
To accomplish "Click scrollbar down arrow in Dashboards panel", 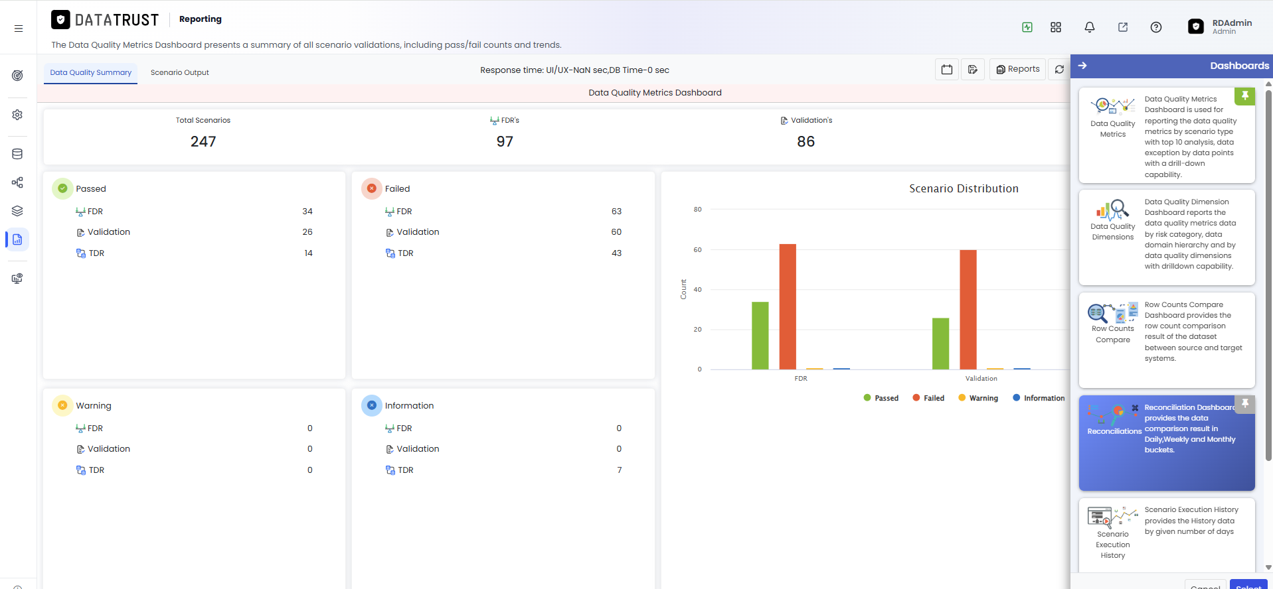I will click(1268, 568).
